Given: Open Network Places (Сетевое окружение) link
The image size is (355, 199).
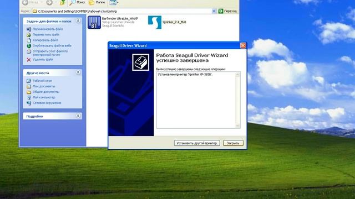Looking at the screenshot, I should (47, 103).
